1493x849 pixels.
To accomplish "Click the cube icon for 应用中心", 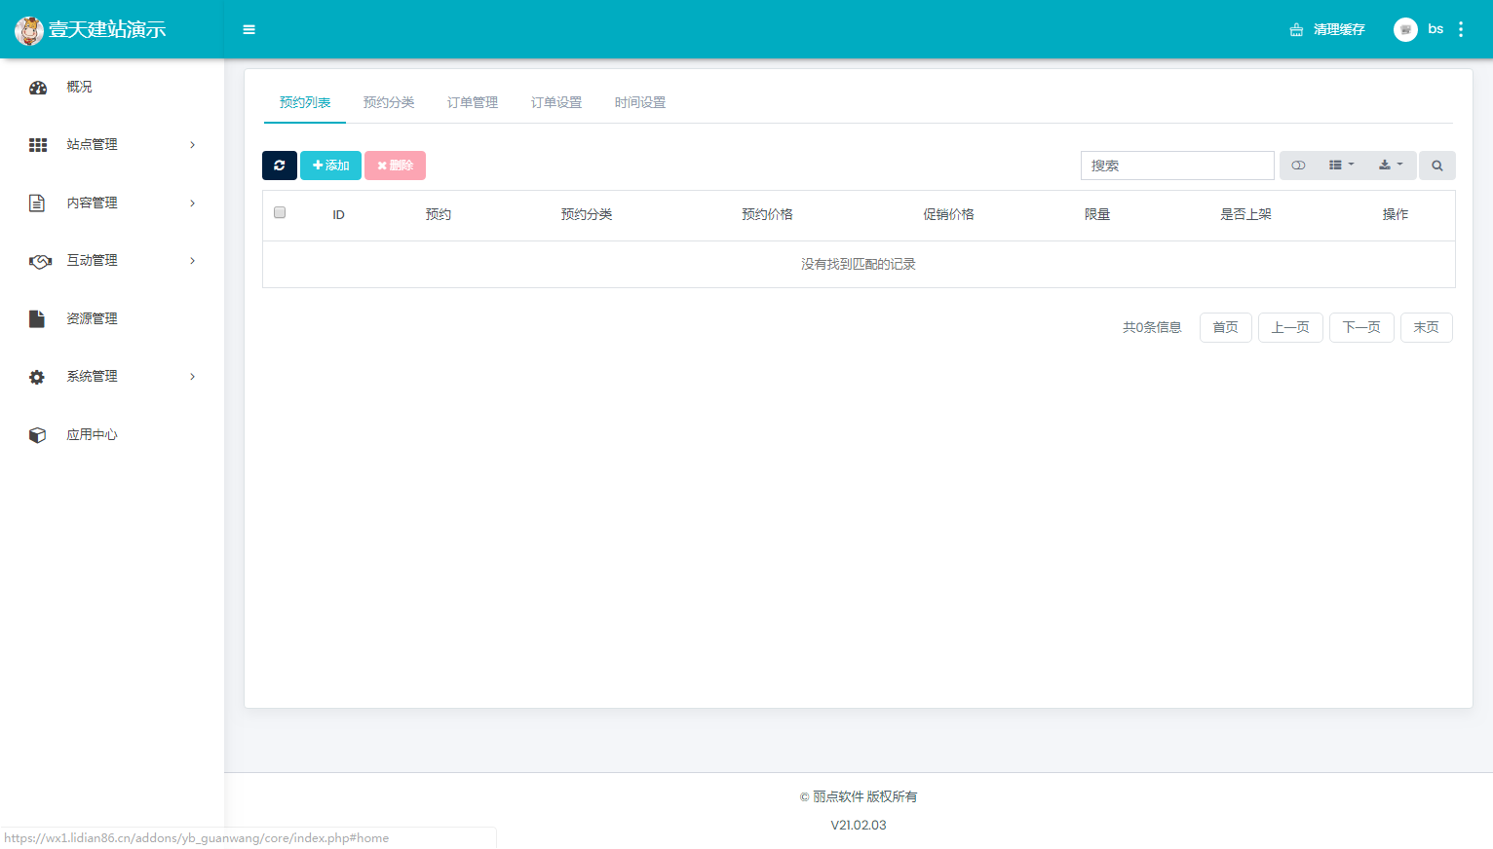I will point(37,435).
